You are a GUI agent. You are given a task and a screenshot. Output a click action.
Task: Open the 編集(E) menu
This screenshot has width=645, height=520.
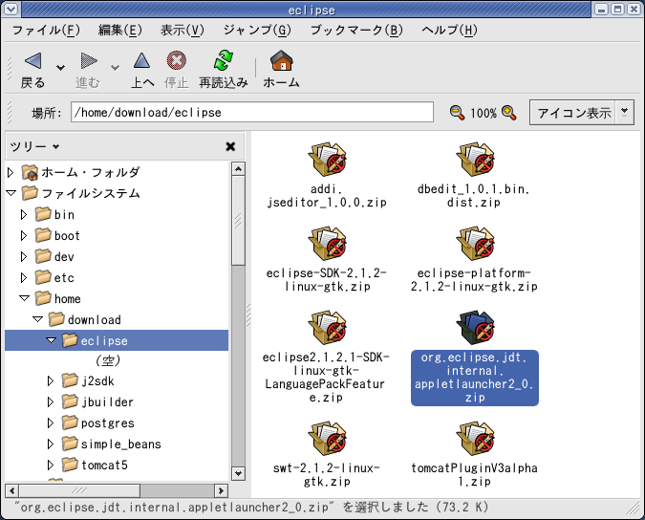pos(120,30)
